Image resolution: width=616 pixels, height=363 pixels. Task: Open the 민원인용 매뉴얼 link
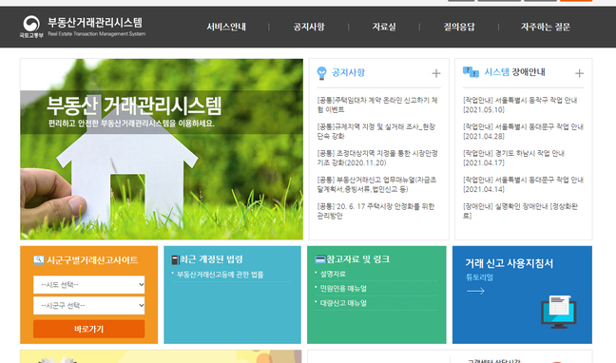[343, 288]
